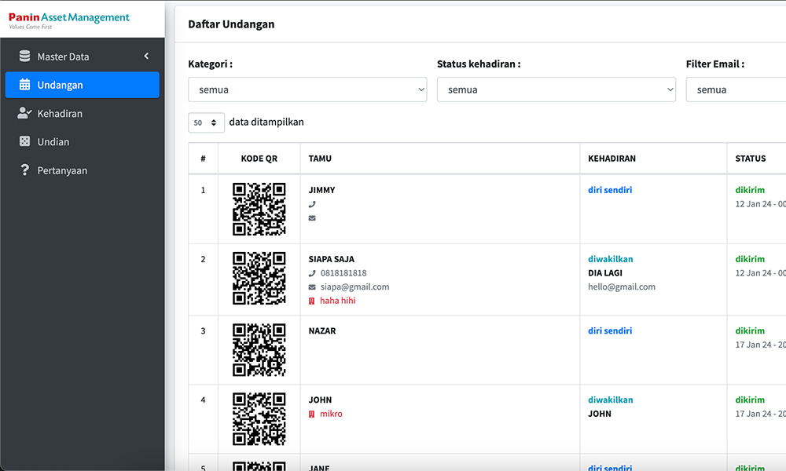Click the Undian dice icon
The width and height of the screenshot is (786, 471).
point(24,141)
